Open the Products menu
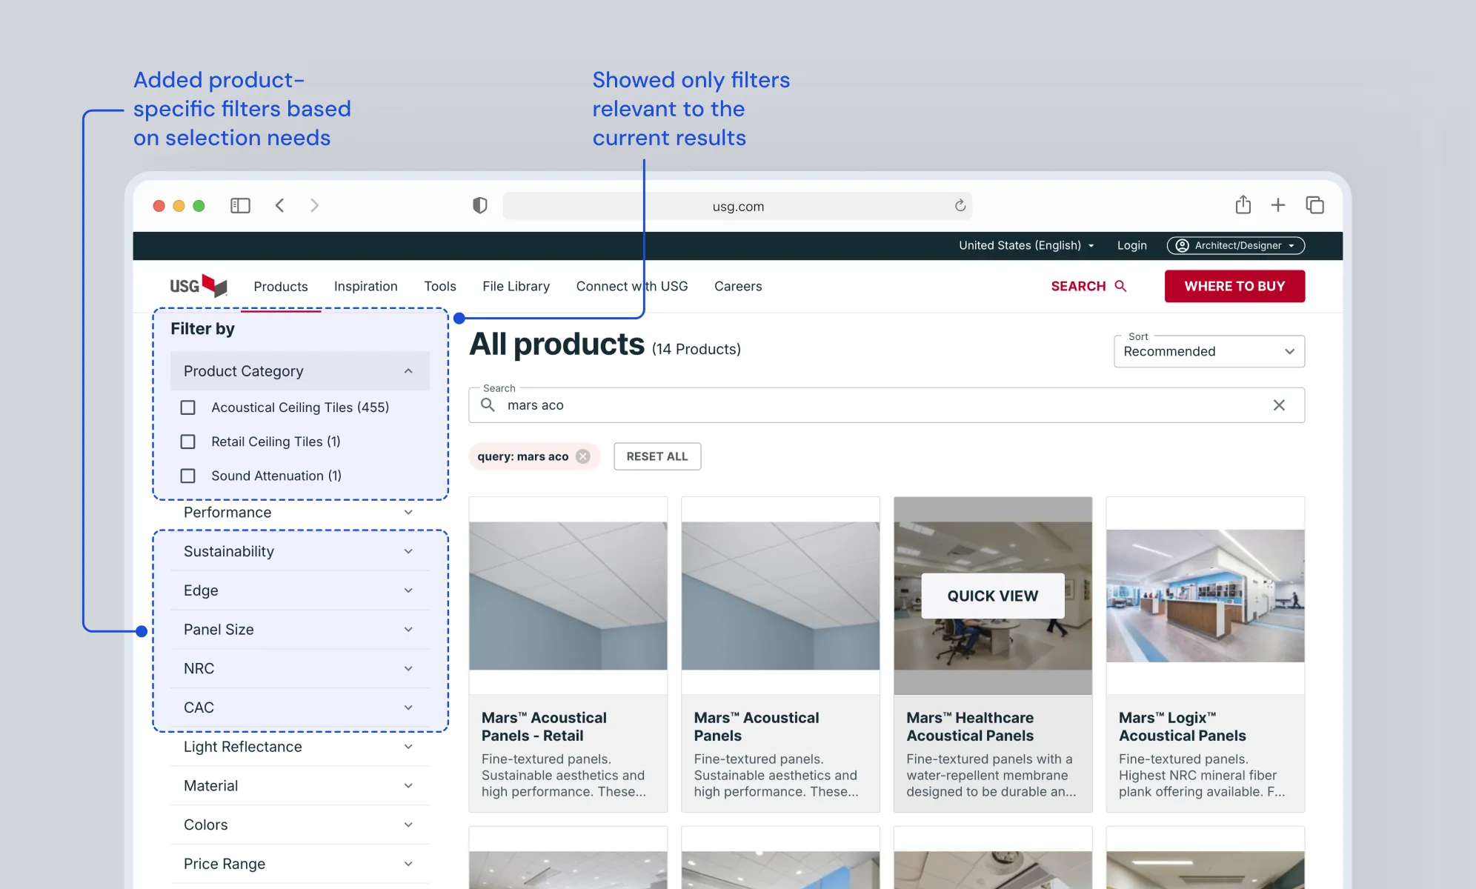This screenshot has height=889, width=1476. 280,286
